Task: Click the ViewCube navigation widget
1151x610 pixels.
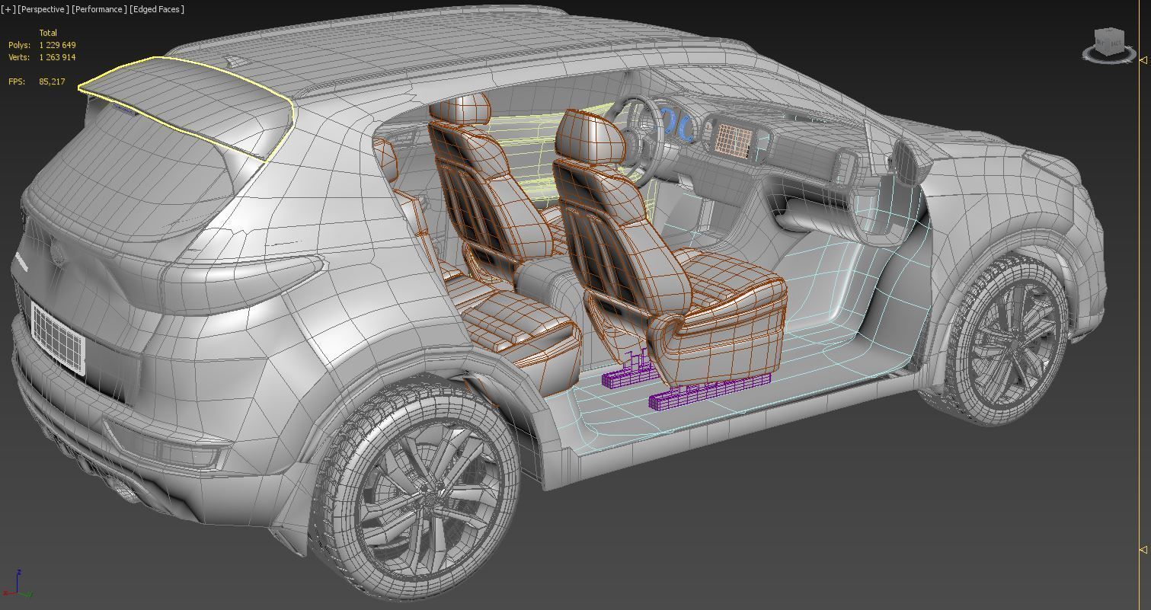Action: (1108, 44)
